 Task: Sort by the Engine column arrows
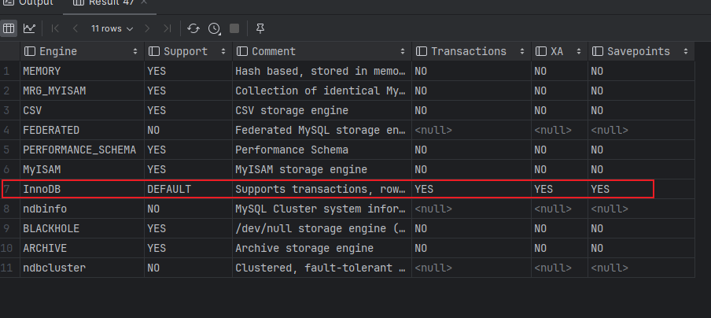coord(135,52)
